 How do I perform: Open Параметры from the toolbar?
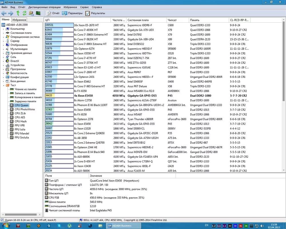[72, 13]
